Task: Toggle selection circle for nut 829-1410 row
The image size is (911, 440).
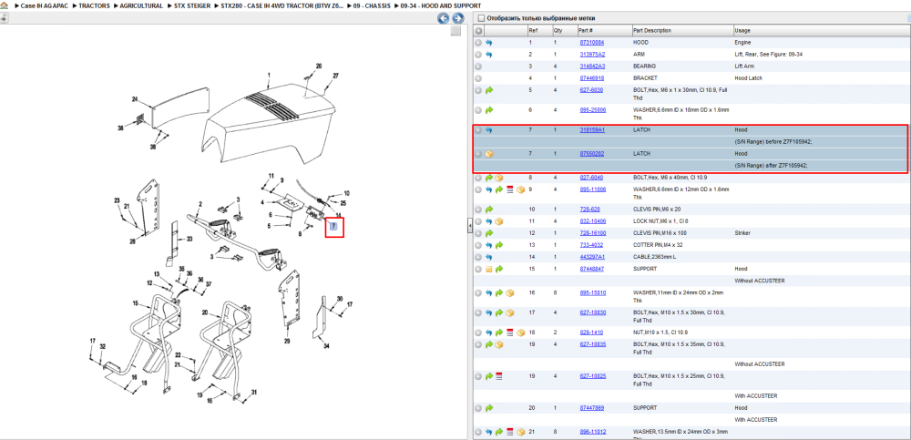Action: click(478, 333)
